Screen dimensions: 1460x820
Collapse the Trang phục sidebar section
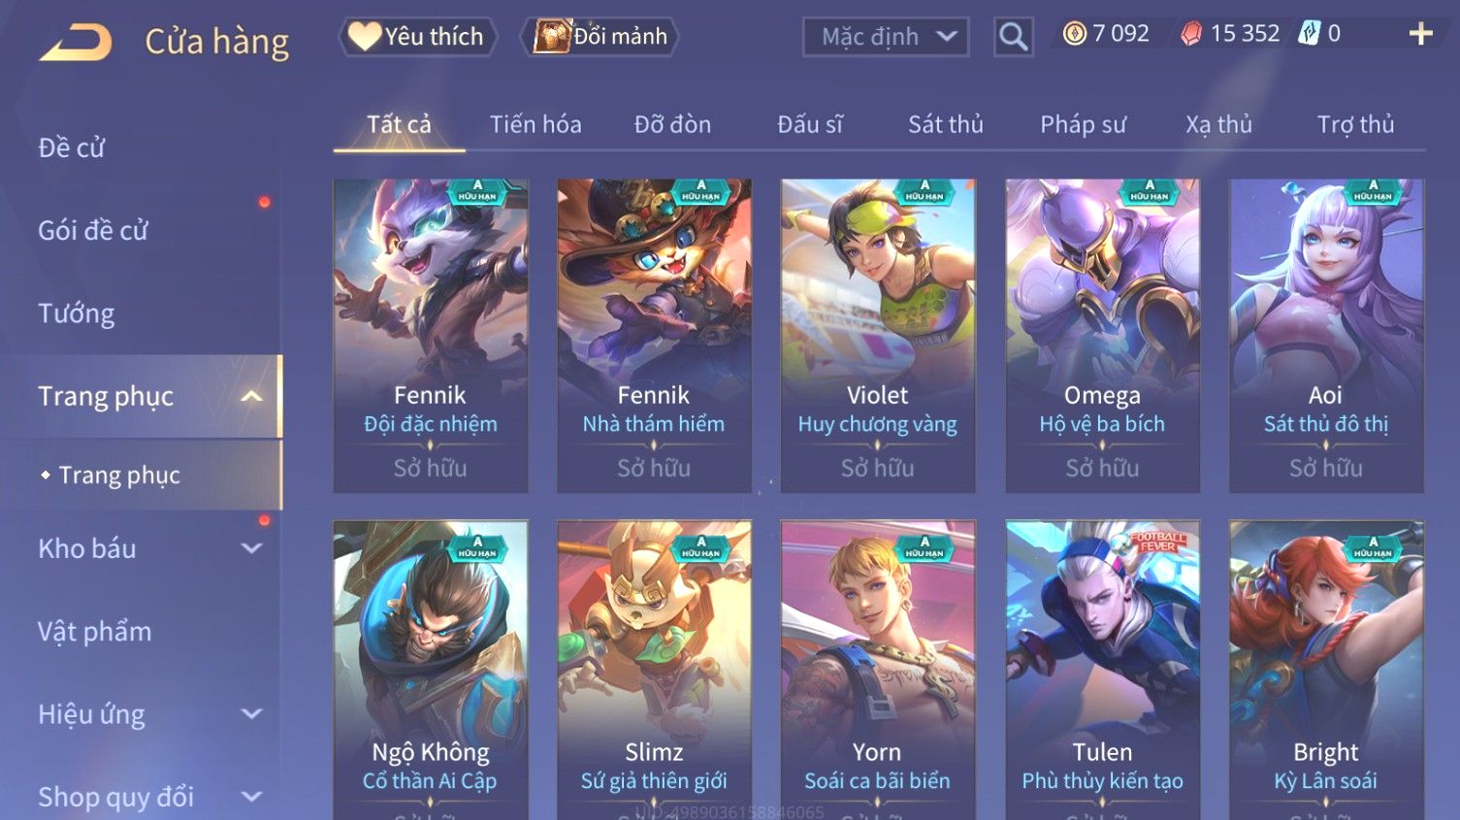pyautogui.click(x=251, y=396)
